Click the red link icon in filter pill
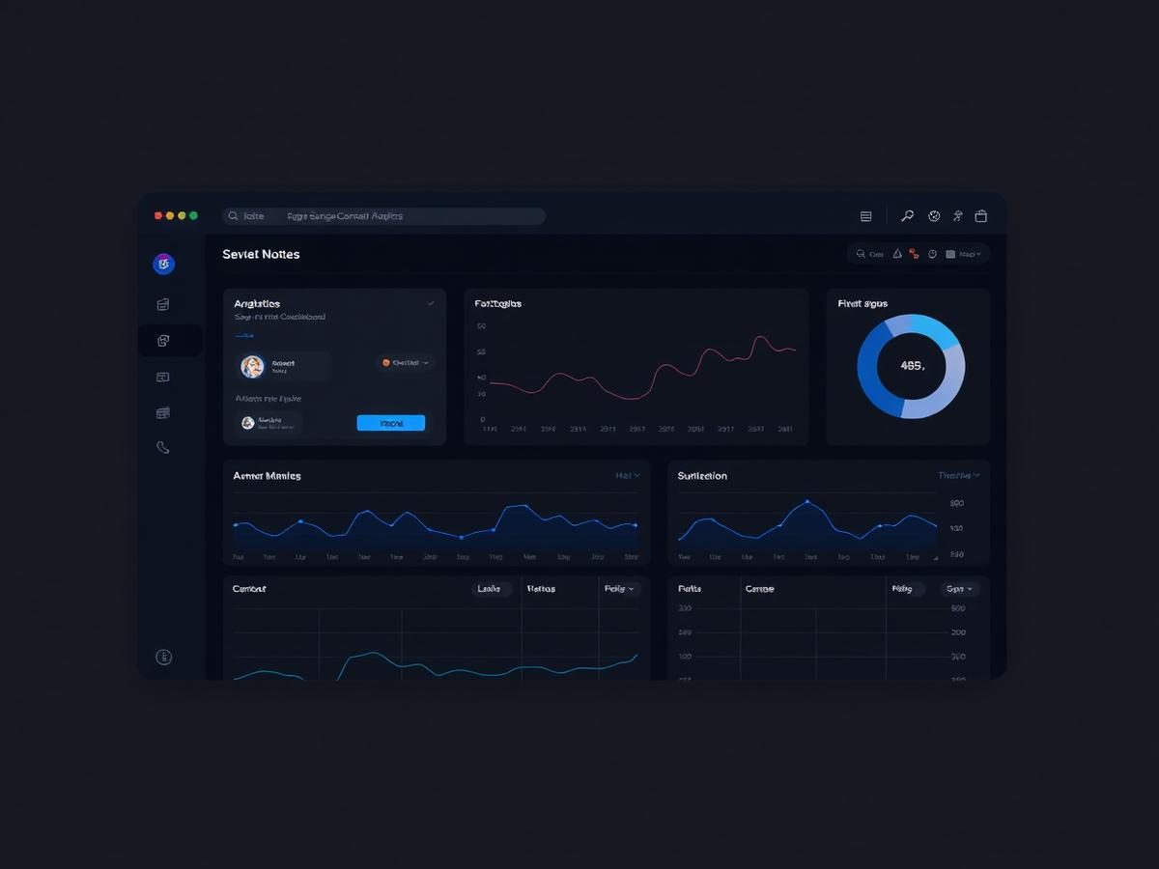Screen dimensions: 1159x869 coord(914,254)
